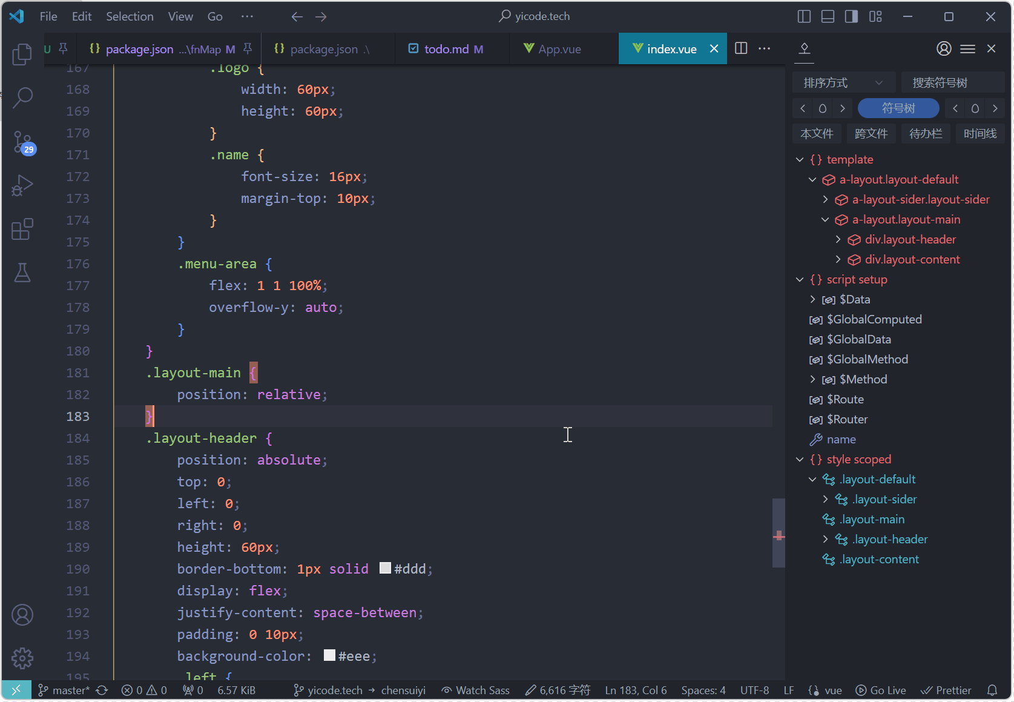Synchronize changes from status bar
Viewport: 1014px width, 702px height.
point(102,690)
